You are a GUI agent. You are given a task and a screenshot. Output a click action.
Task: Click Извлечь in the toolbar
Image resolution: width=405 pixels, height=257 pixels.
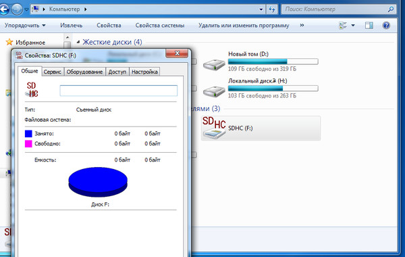point(72,26)
